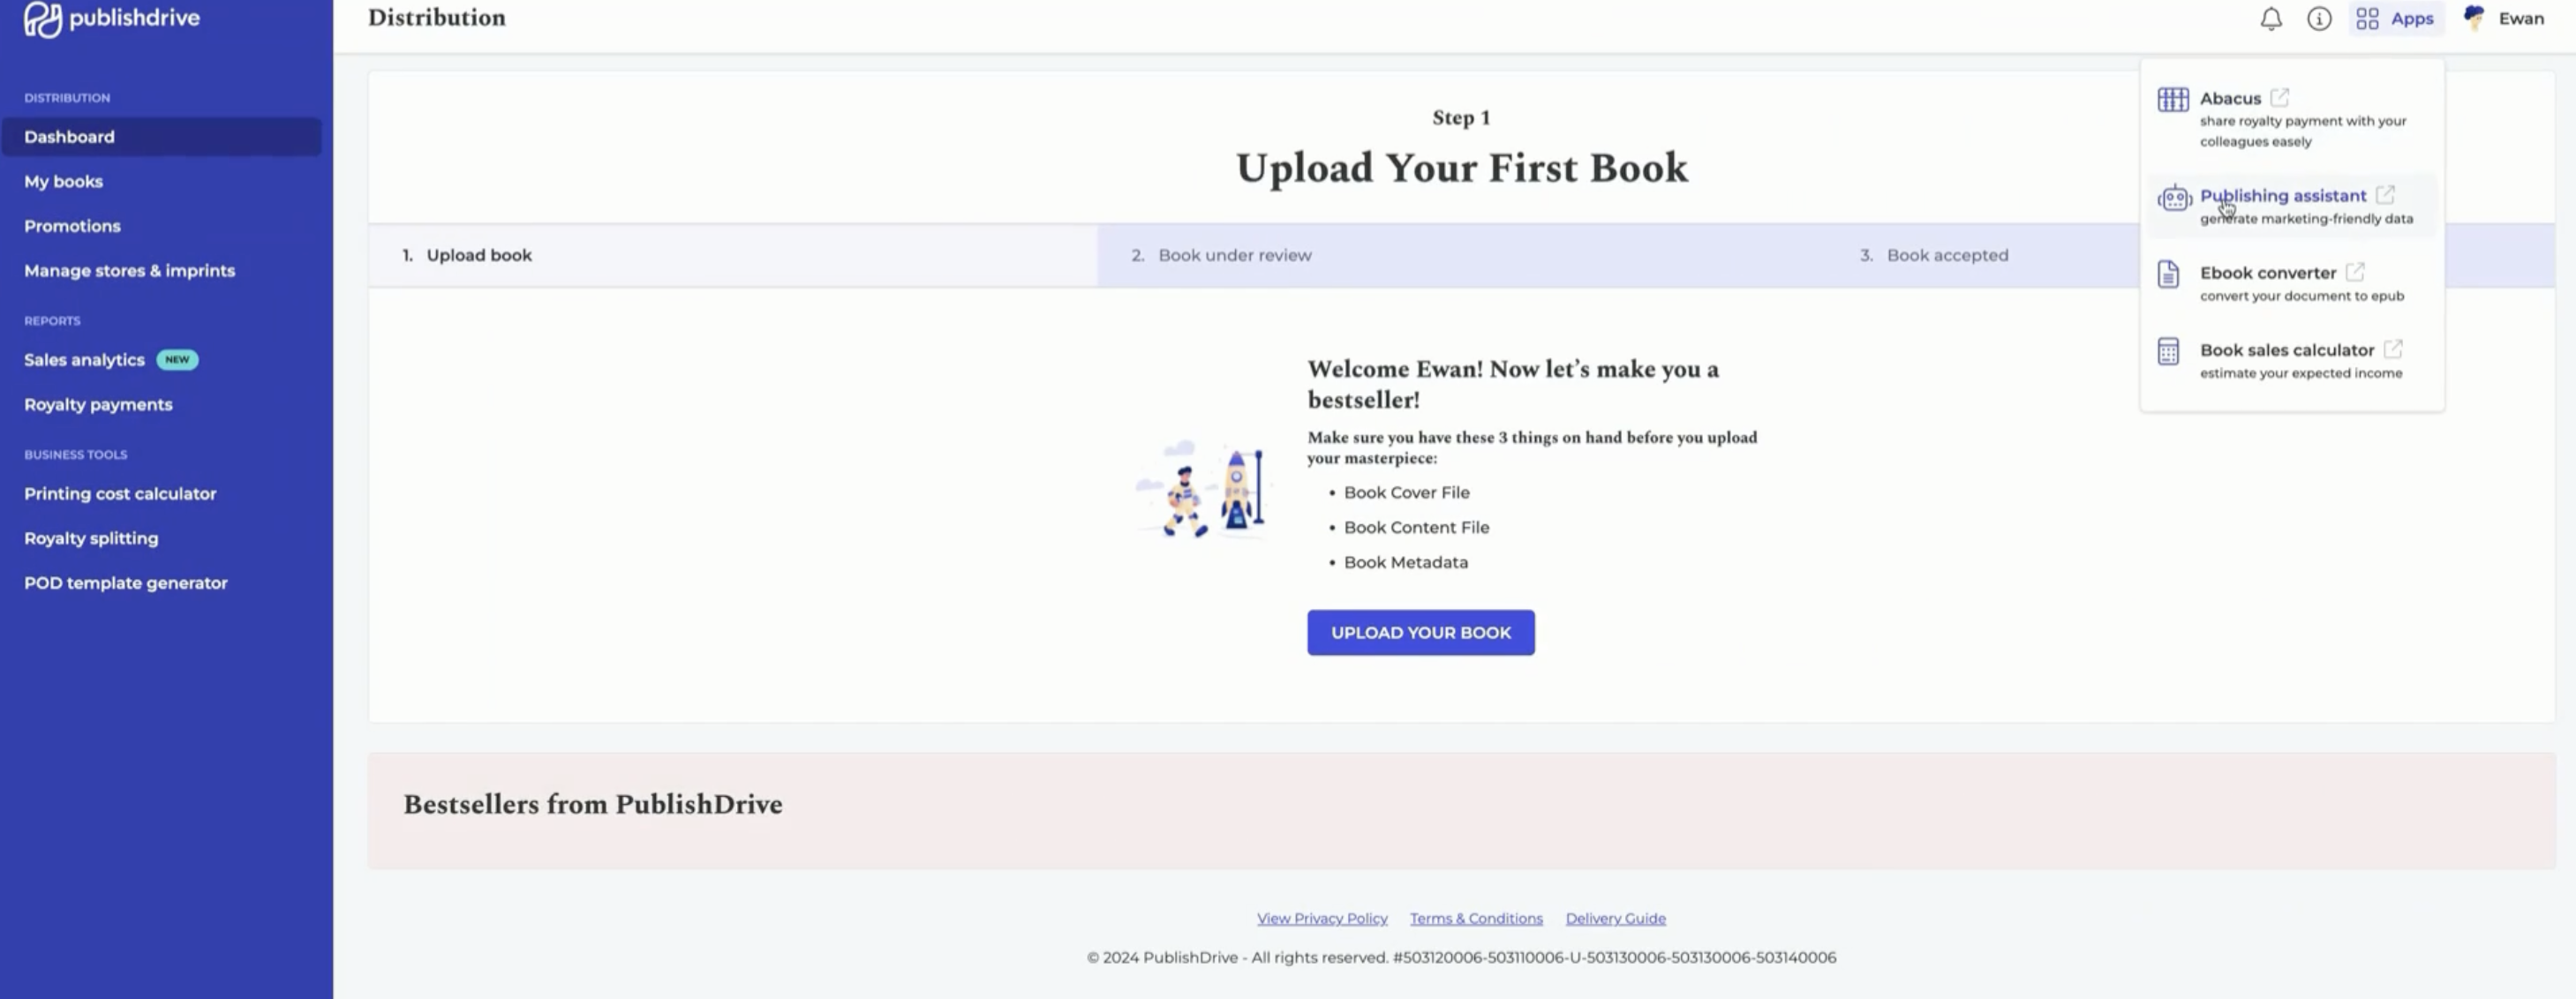This screenshot has width=2576, height=999.
Task: Click Terms and Conditions link
Action: (1475, 919)
